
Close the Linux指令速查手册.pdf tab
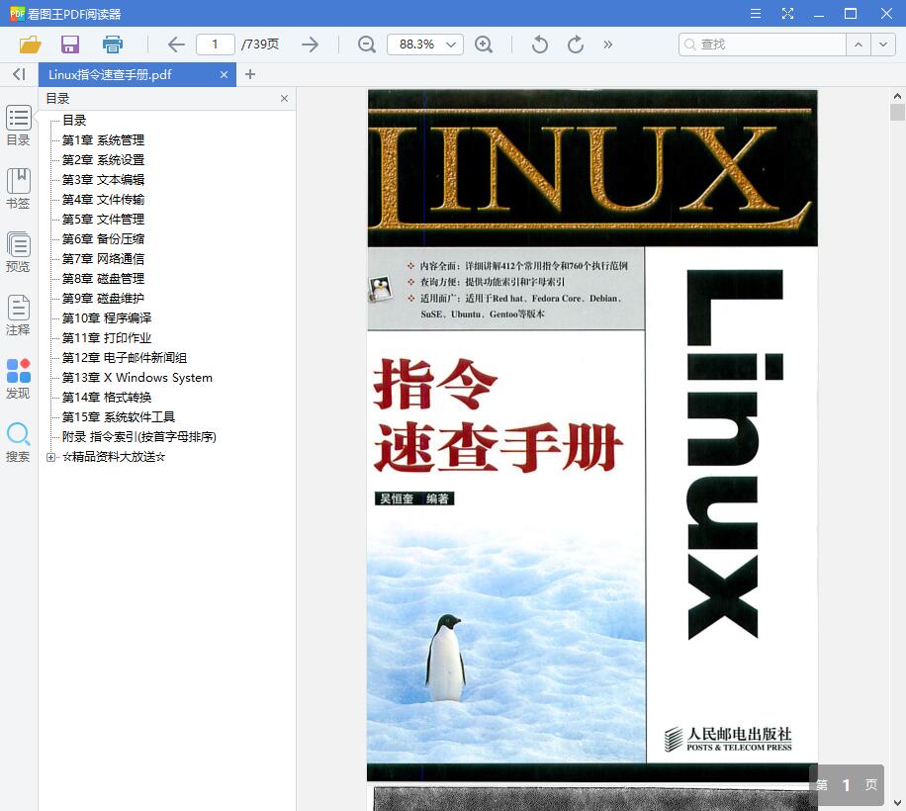click(224, 74)
